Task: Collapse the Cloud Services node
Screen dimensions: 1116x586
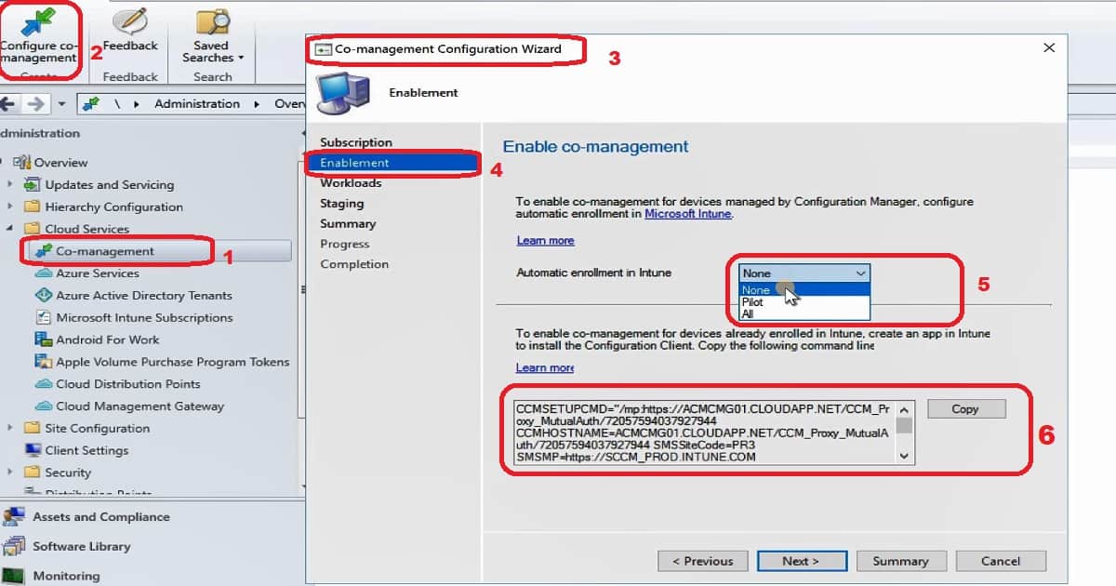Action: [x=10, y=229]
